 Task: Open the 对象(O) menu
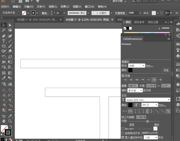click(x=29, y=7)
